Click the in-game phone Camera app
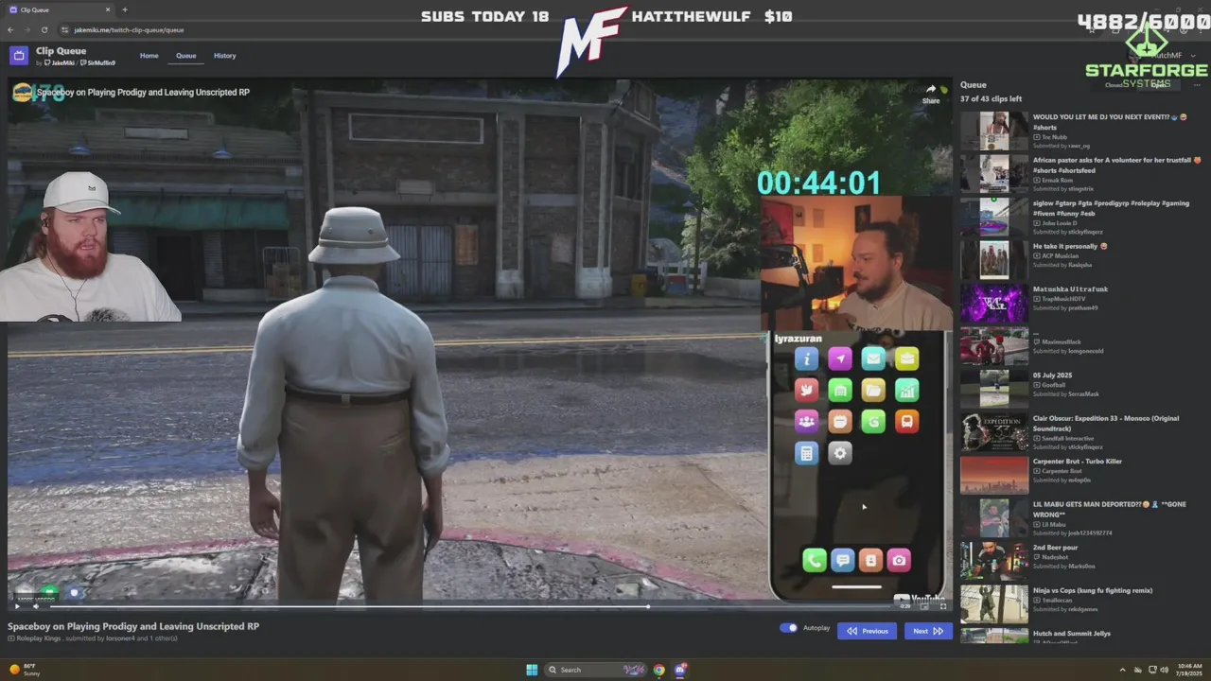Screen dimensions: 1211x681 pyautogui.click(x=899, y=560)
